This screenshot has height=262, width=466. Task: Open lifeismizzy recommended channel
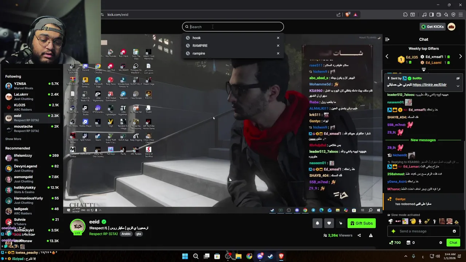point(32,158)
